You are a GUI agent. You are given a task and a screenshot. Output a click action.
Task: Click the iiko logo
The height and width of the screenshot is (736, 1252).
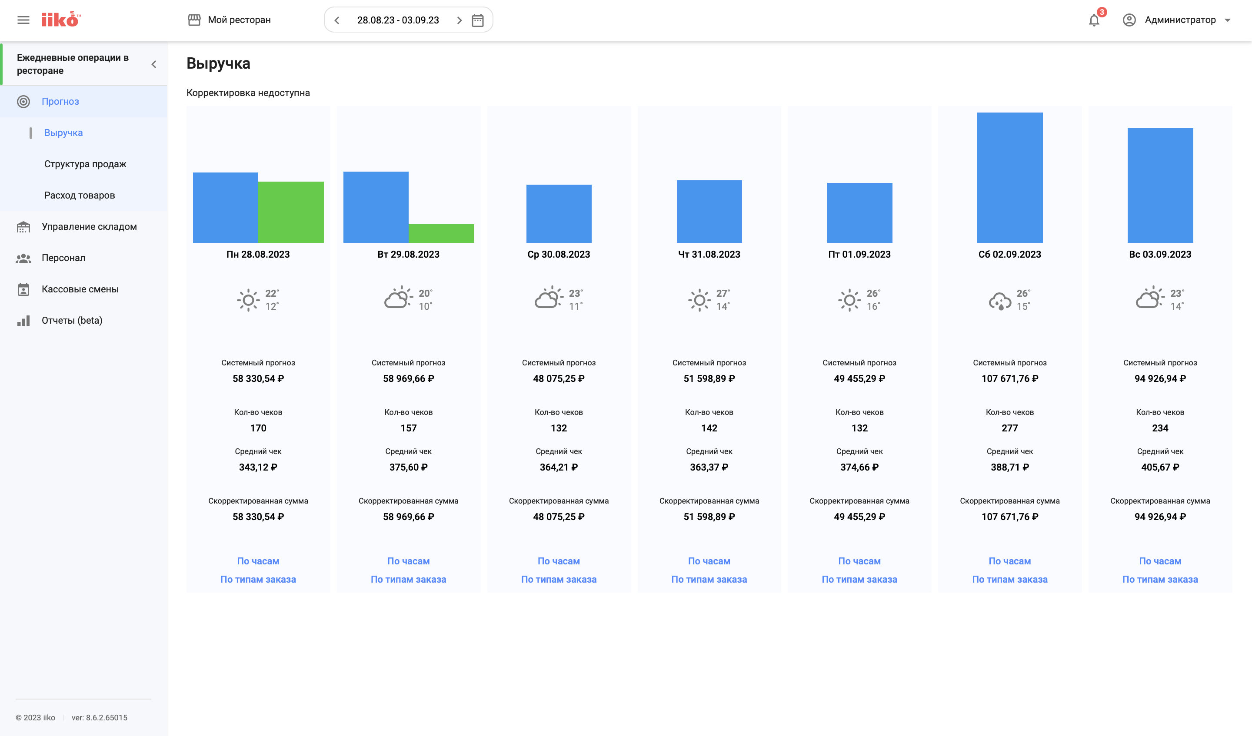60,20
